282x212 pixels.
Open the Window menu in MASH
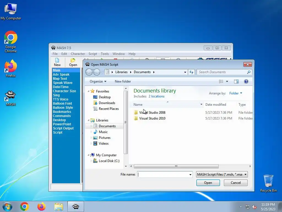(x=118, y=54)
